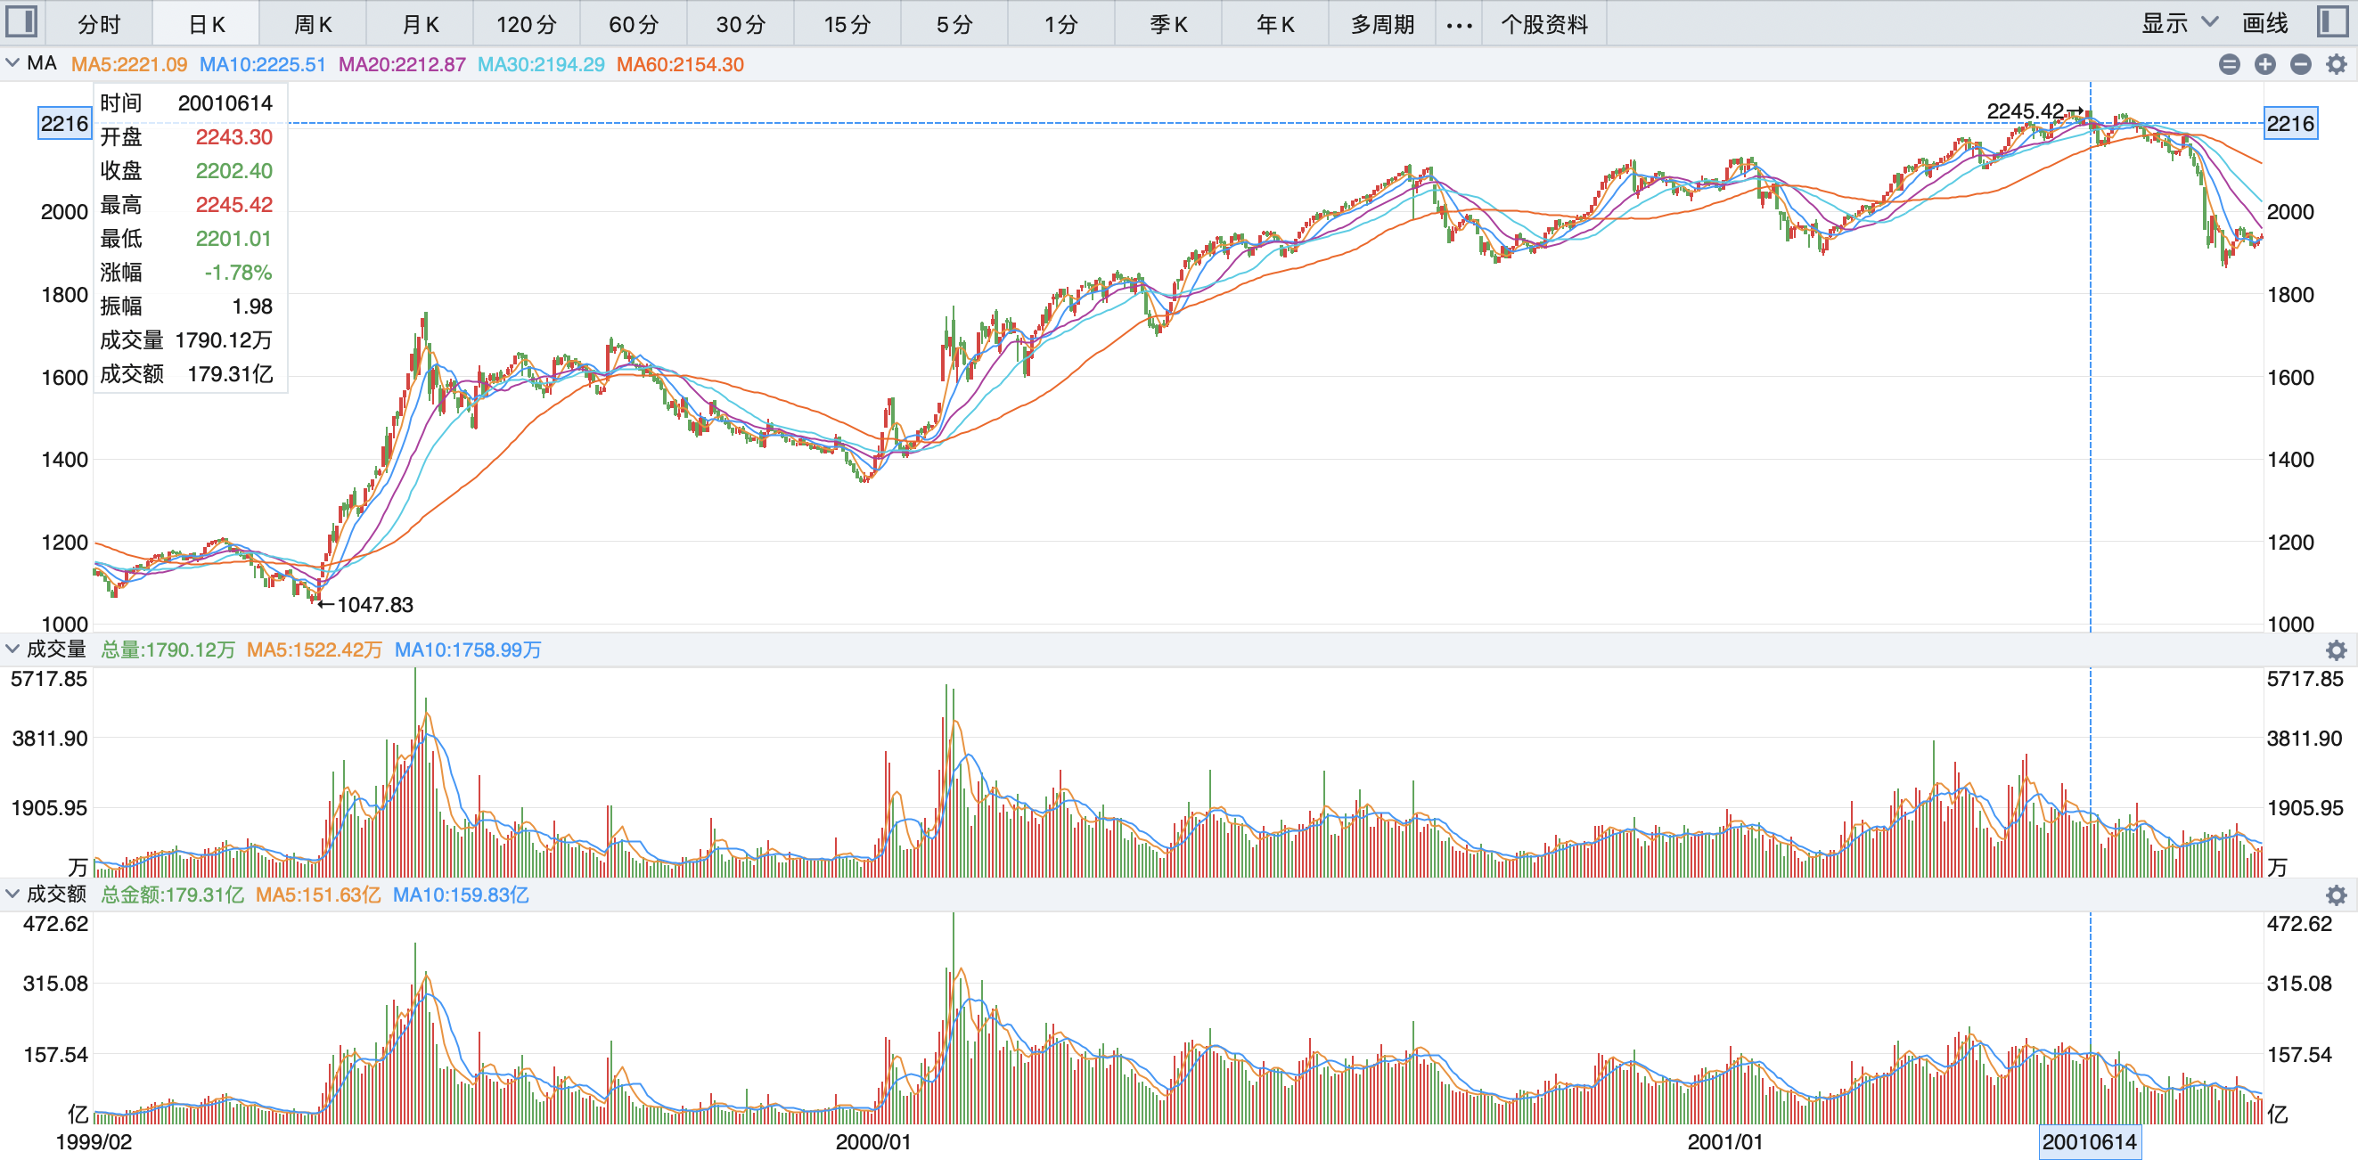
Task: Toggle the left sidebar panel icon
Action: tap(21, 21)
